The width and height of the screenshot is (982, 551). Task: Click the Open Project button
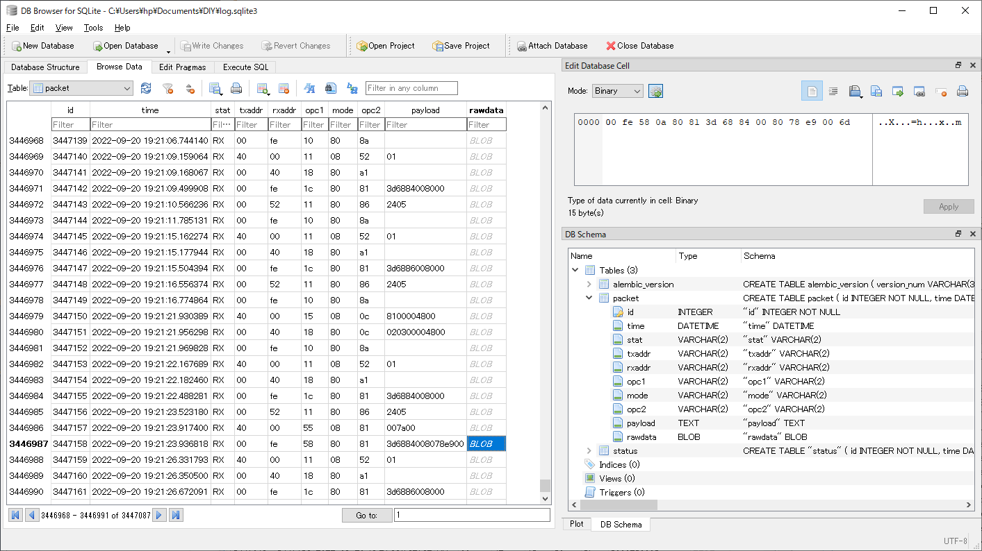tap(385, 46)
